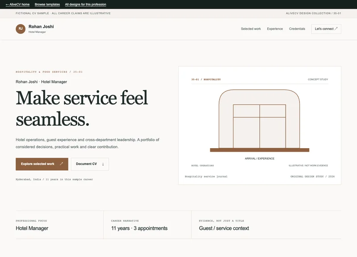Go back to AliveCV home
The height and width of the screenshot is (257, 357).
point(17,4)
